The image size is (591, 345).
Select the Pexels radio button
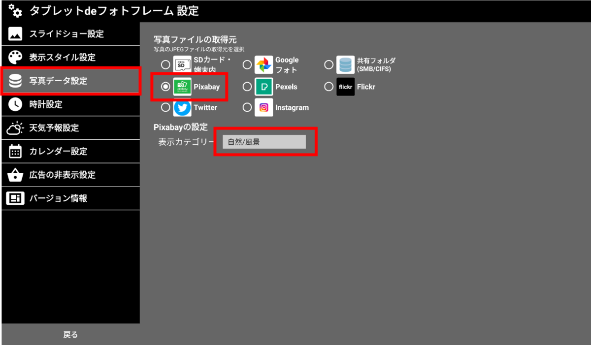247,87
